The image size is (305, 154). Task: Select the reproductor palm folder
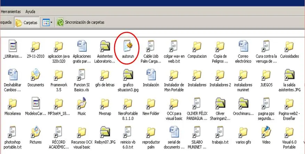151,132
